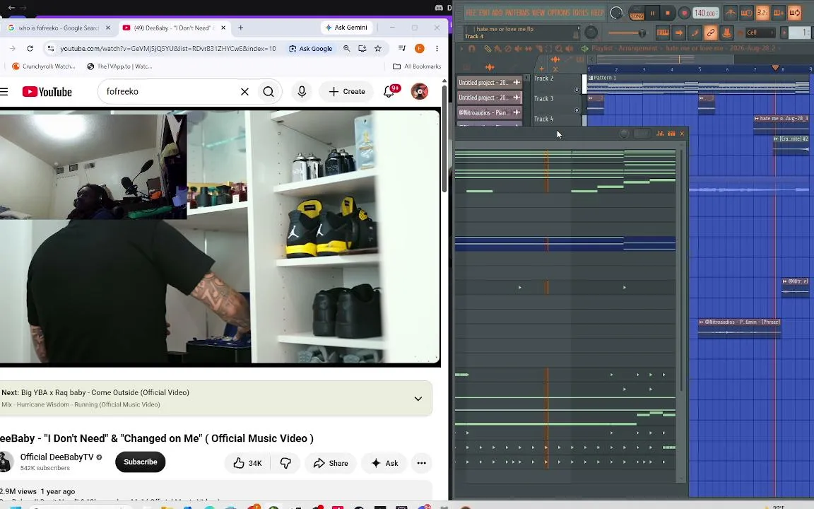Dislike the DeeBaby video

point(285,463)
